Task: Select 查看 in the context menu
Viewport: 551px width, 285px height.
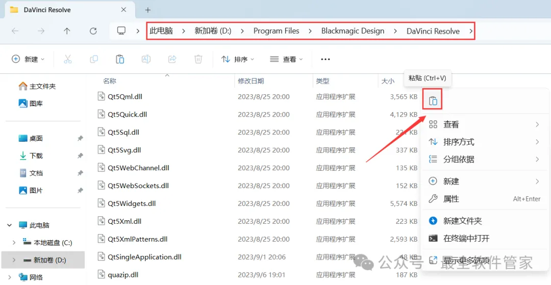Action: tap(485, 124)
